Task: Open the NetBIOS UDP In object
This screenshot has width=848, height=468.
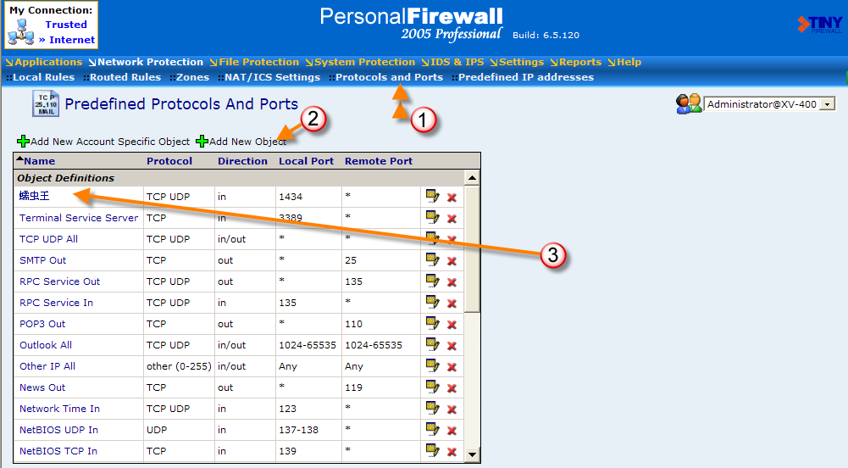Action: click(59, 430)
